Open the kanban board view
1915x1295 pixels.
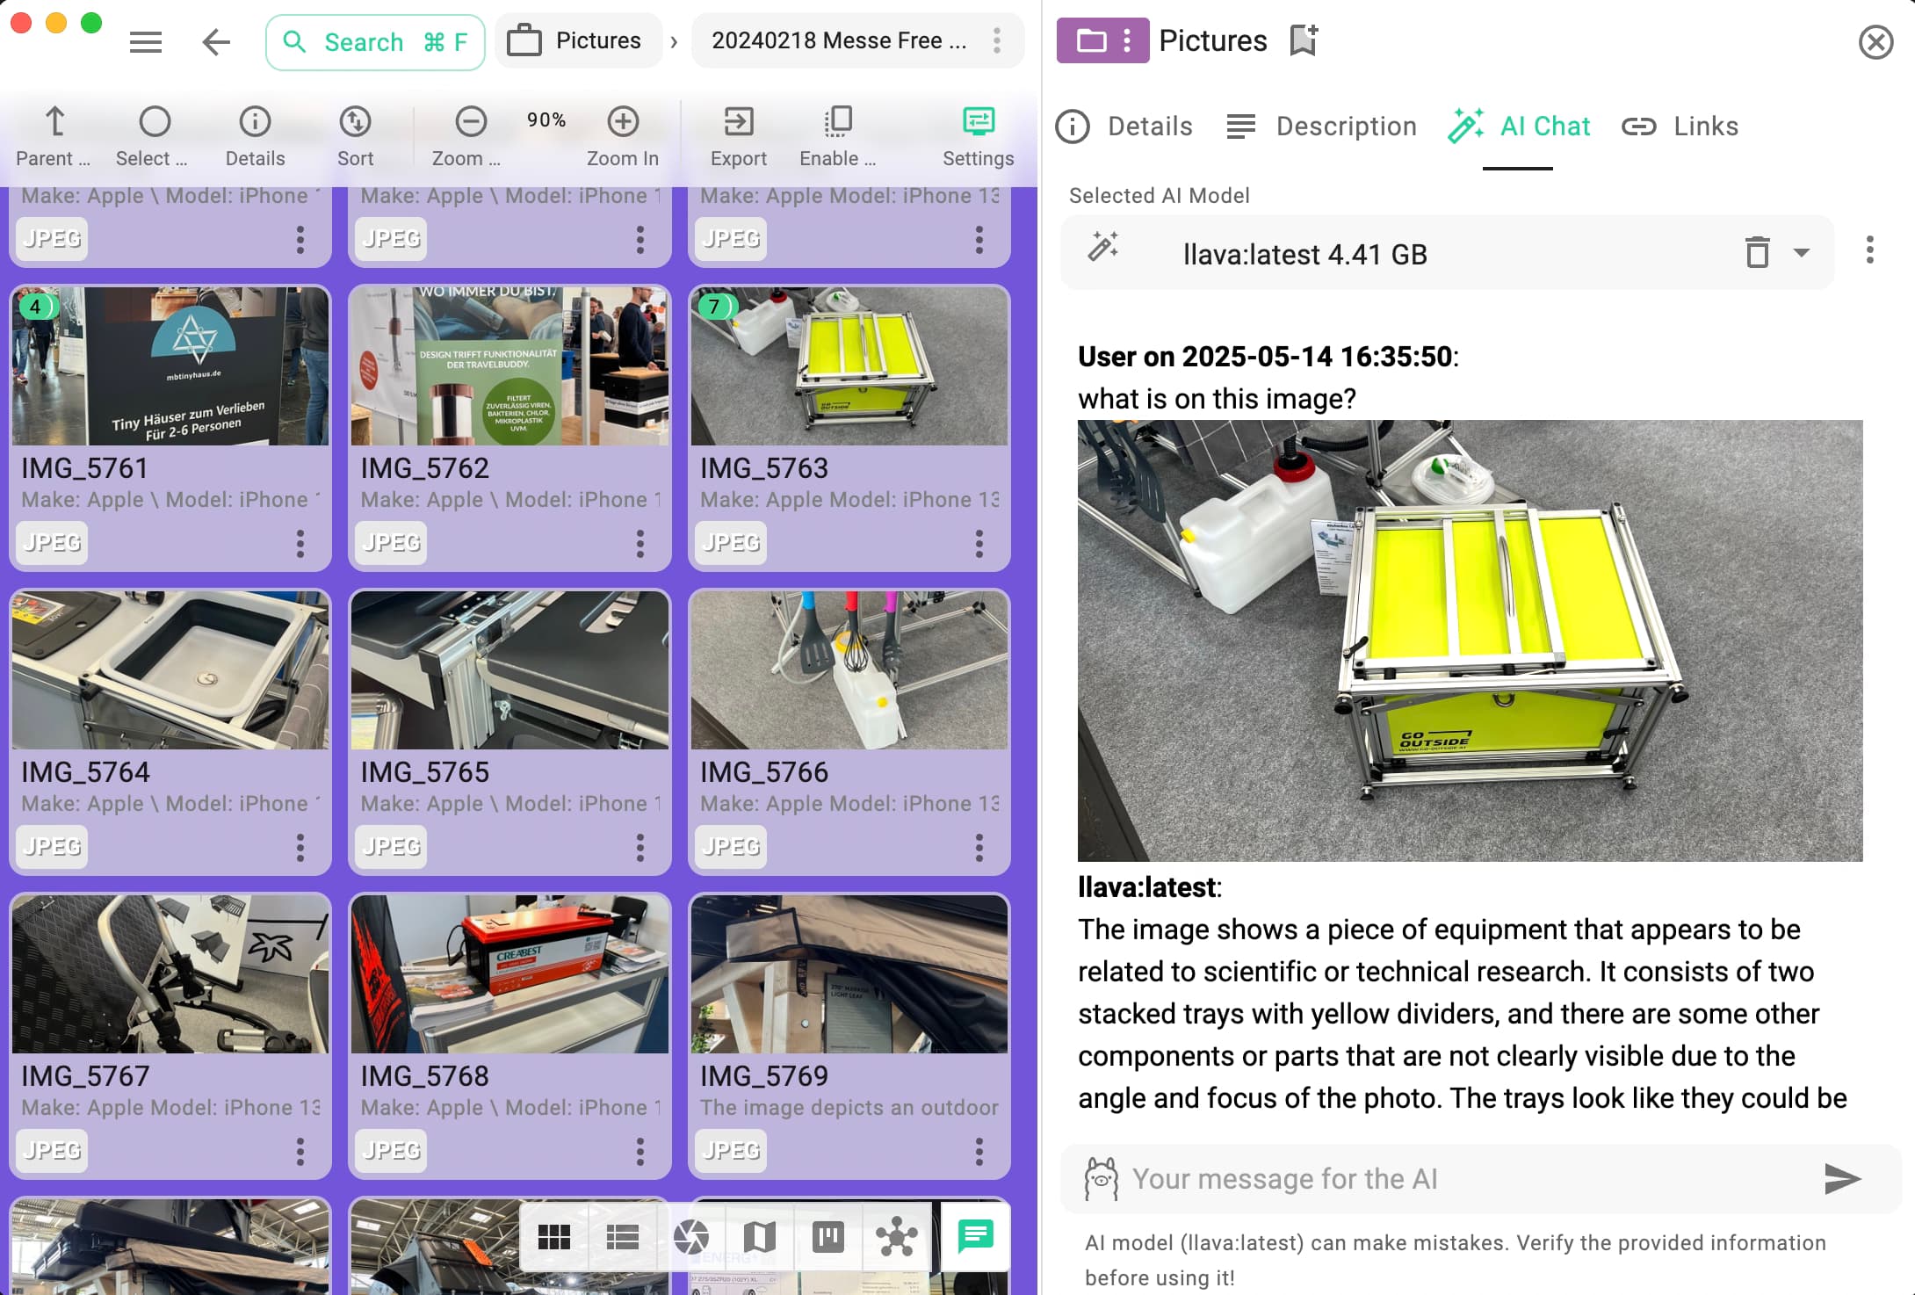click(x=827, y=1237)
